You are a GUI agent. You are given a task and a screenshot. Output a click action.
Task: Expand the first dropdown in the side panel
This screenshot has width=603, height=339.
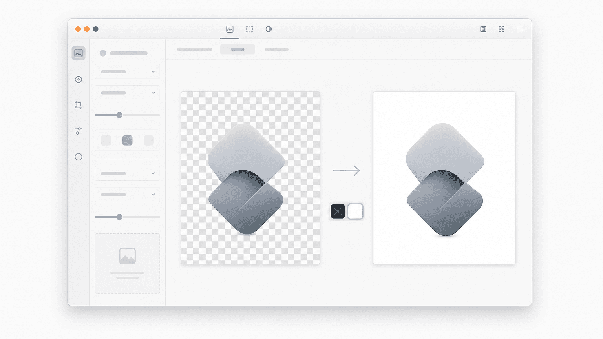pyautogui.click(x=128, y=72)
